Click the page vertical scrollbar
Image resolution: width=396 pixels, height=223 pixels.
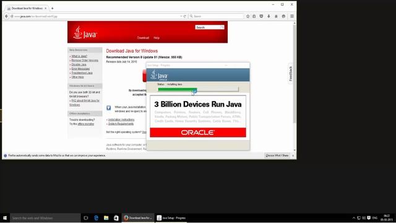click(295, 73)
